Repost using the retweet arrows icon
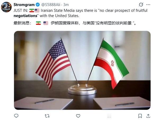The image size is (154, 120). pos(47,116)
